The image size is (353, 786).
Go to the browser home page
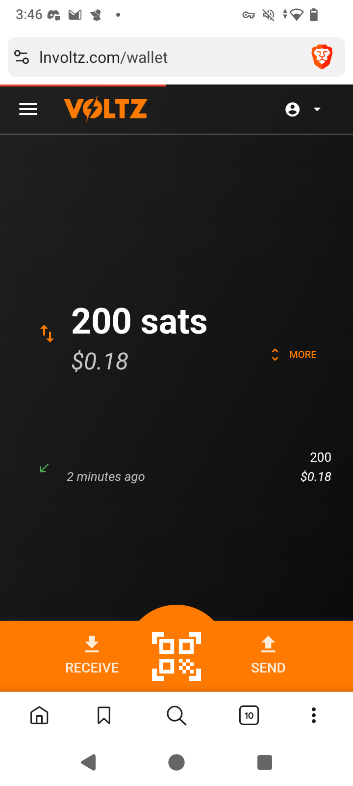[39, 715]
